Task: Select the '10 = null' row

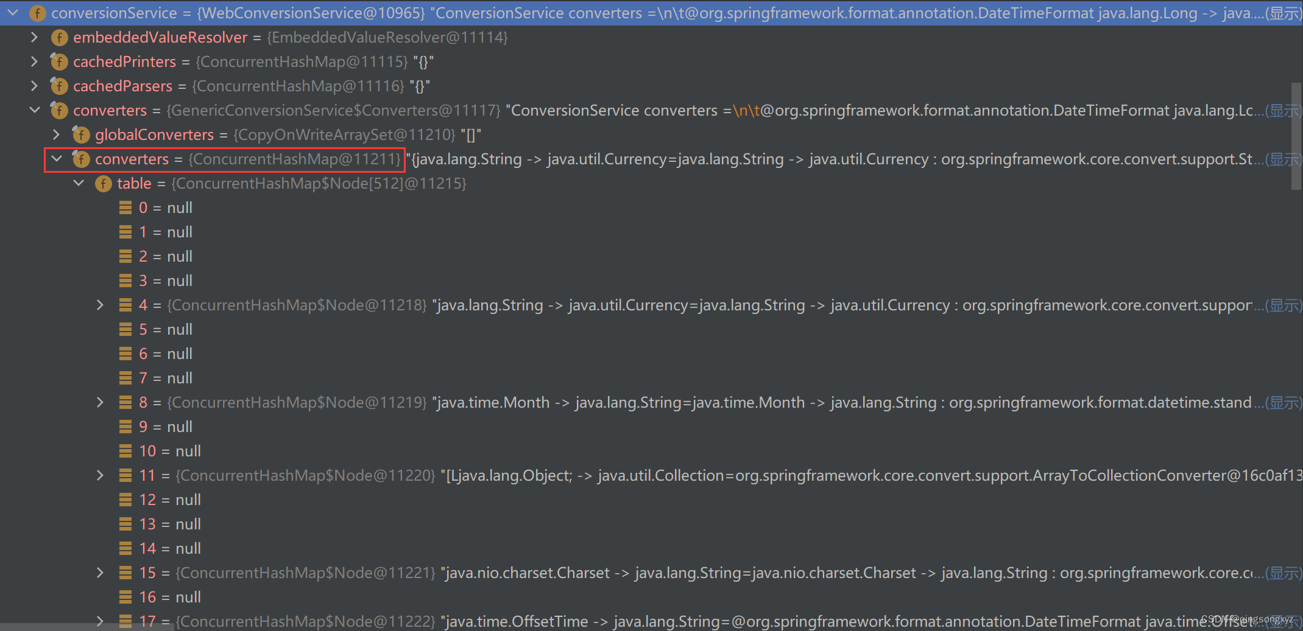Action: pos(170,451)
